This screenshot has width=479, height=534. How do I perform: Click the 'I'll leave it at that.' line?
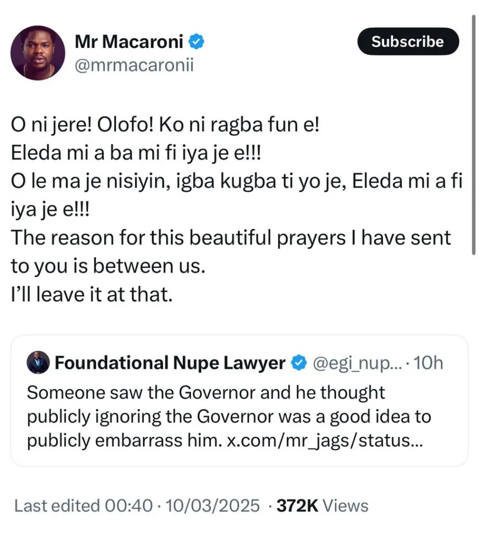click(x=91, y=295)
